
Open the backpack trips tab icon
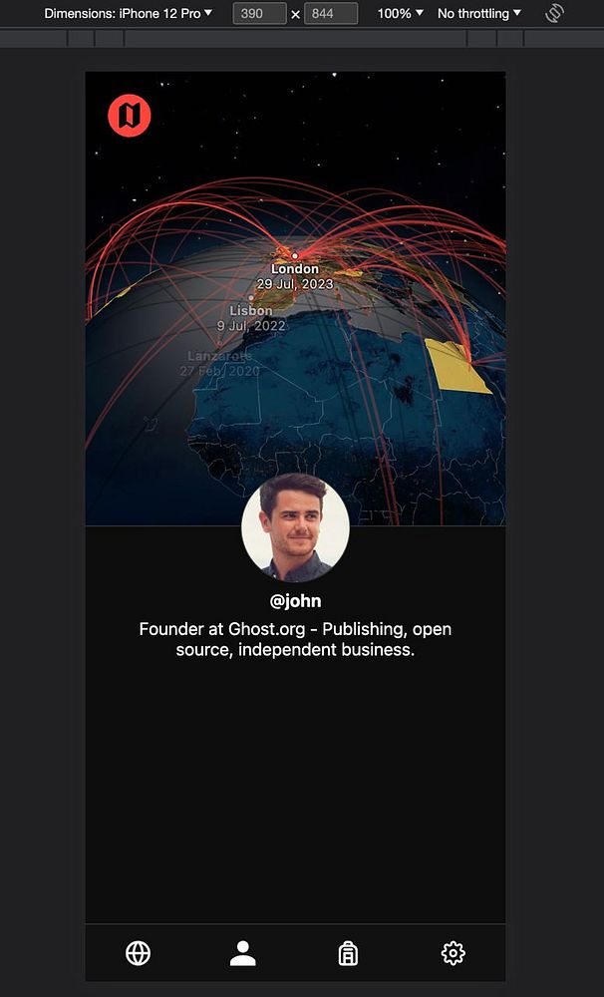click(348, 953)
